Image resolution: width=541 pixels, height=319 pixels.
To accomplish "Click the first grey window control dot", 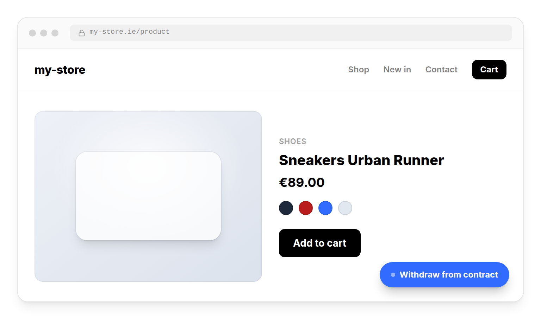I will (32, 33).
